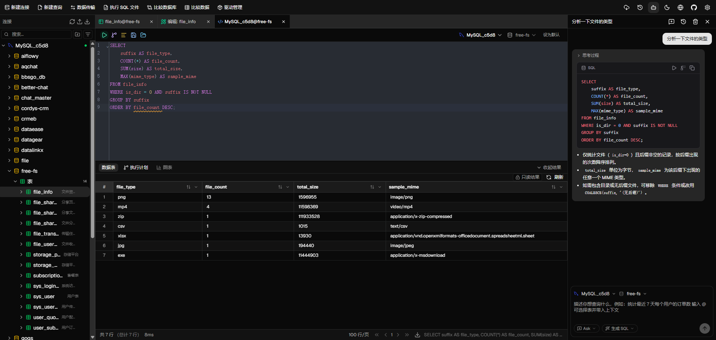Run the AI-generated SQL snippet
This screenshot has width=716, height=340.
(x=674, y=68)
